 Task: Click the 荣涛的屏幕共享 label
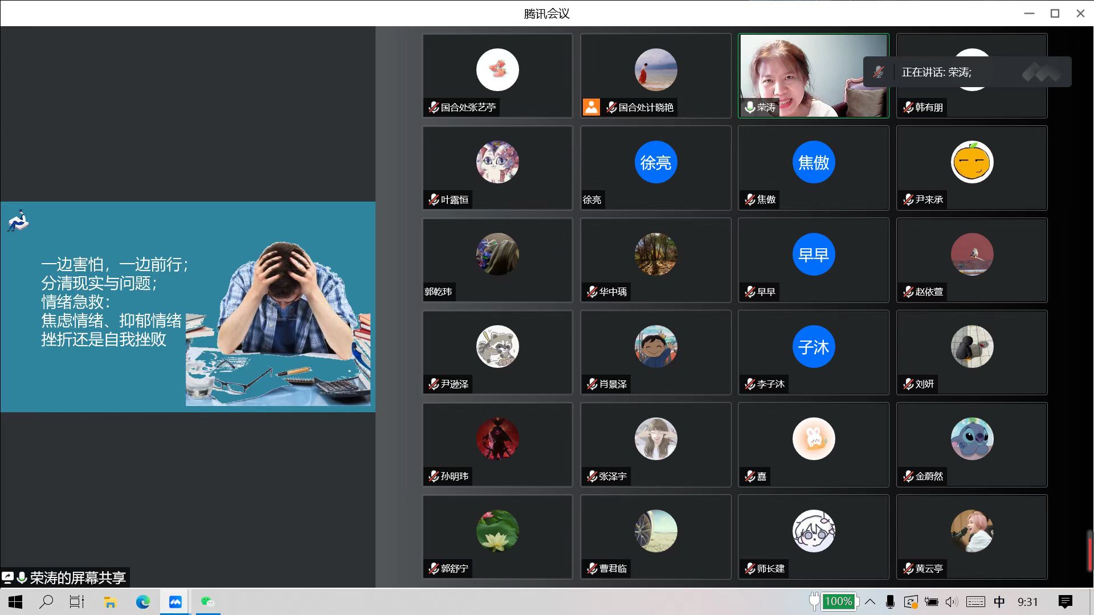(x=77, y=578)
